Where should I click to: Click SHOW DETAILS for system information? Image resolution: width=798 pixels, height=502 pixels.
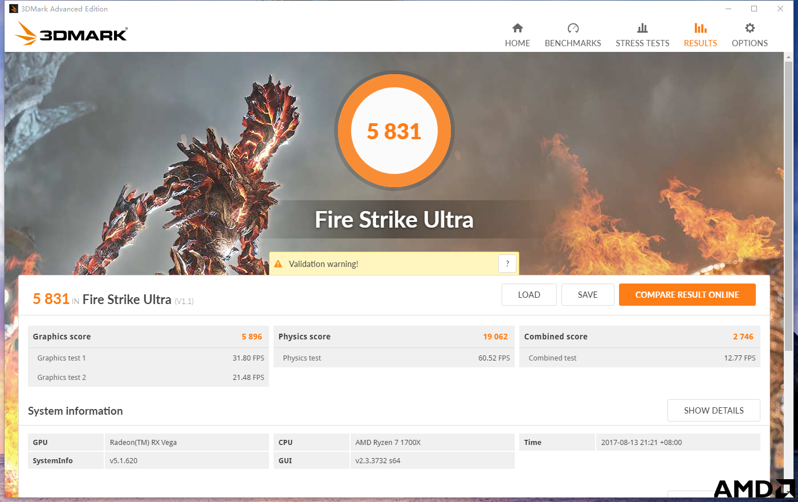click(x=714, y=411)
